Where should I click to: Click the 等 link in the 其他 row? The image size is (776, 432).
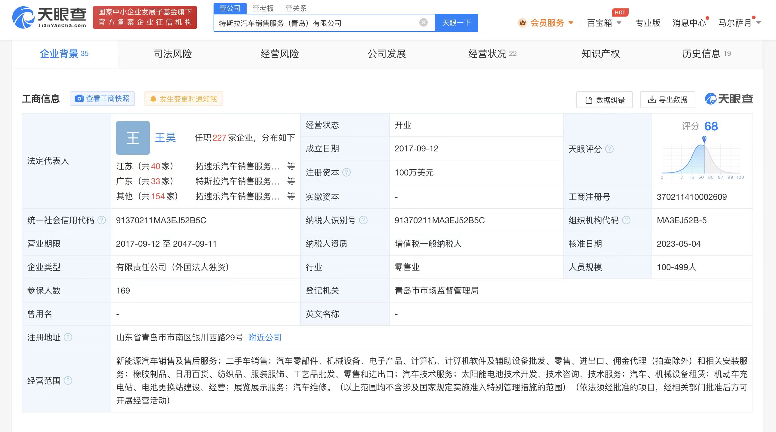click(291, 196)
